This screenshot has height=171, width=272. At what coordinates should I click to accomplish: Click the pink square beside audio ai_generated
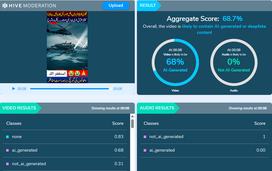[x=145, y=150]
